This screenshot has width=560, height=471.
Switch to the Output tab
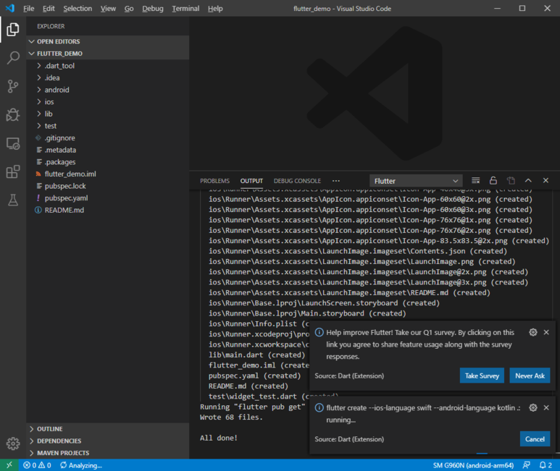(x=251, y=181)
